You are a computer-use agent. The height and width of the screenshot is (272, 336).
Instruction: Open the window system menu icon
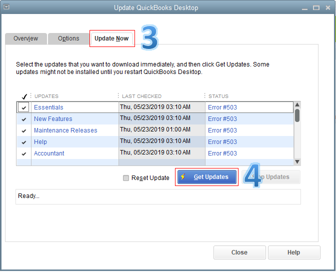6,7
